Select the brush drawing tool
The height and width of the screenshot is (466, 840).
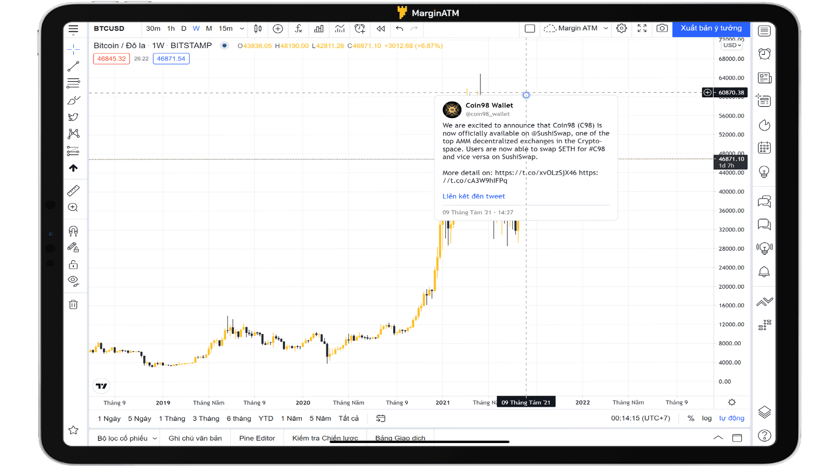coord(73,101)
